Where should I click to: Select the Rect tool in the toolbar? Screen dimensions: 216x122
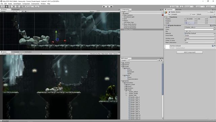(x=17, y=7)
